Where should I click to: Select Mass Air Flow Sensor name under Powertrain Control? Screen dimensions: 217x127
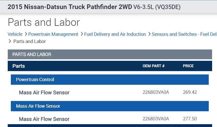coord(44,92)
